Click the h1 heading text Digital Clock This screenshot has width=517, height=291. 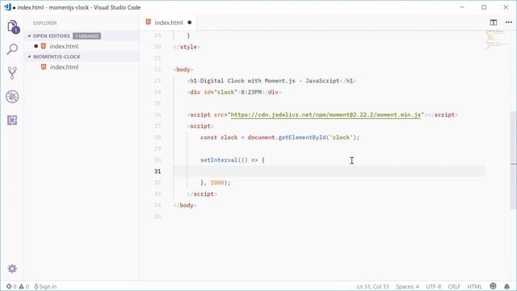click(x=269, y=81)
